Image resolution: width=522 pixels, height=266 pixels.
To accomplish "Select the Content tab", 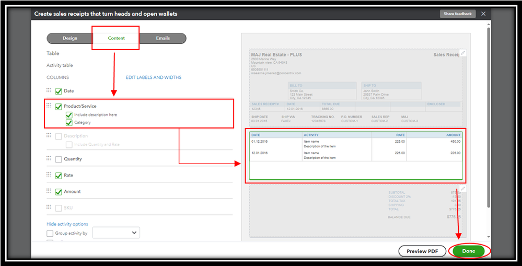I will (116, 38).
